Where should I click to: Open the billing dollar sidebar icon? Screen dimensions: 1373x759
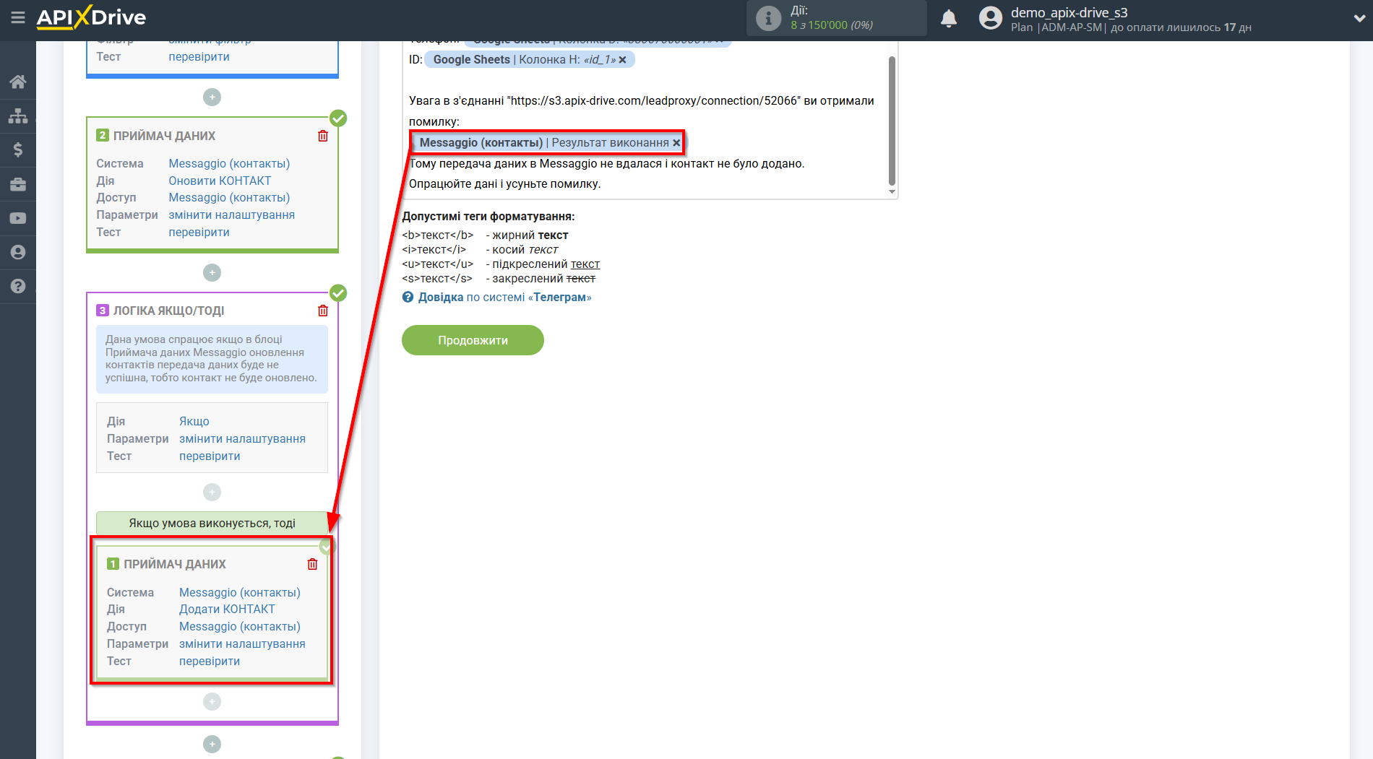(18, 149)
